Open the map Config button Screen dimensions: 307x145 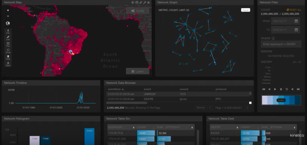click(138, 11)
